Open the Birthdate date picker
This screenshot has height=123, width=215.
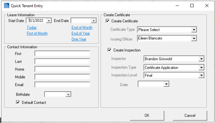(x=68, y=94)
